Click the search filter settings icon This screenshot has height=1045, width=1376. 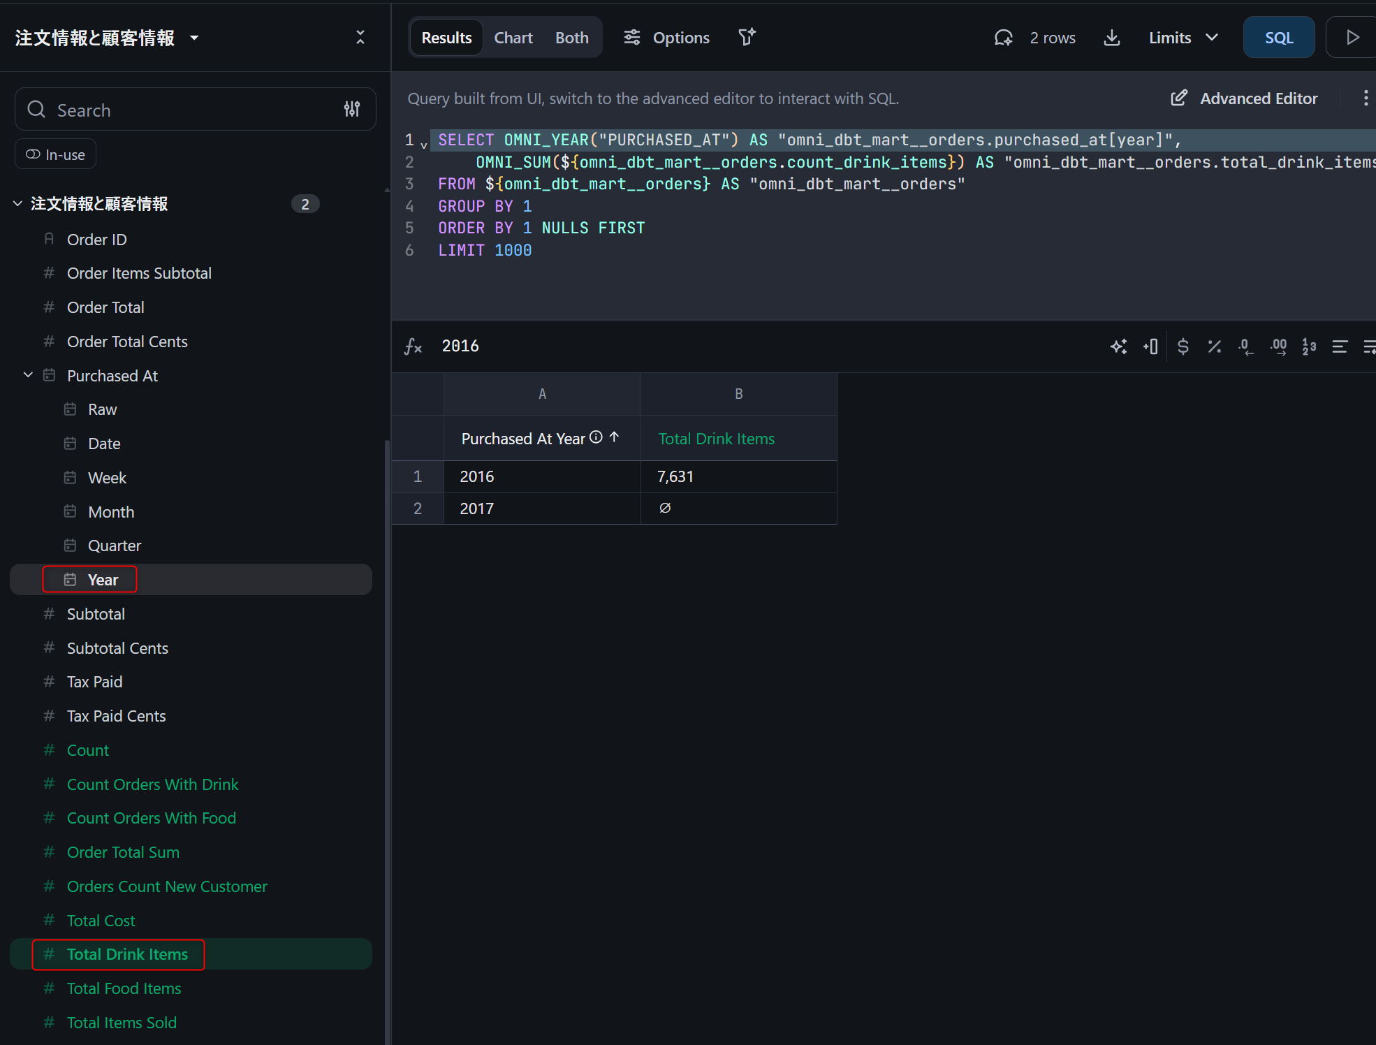tap(352, 109)
